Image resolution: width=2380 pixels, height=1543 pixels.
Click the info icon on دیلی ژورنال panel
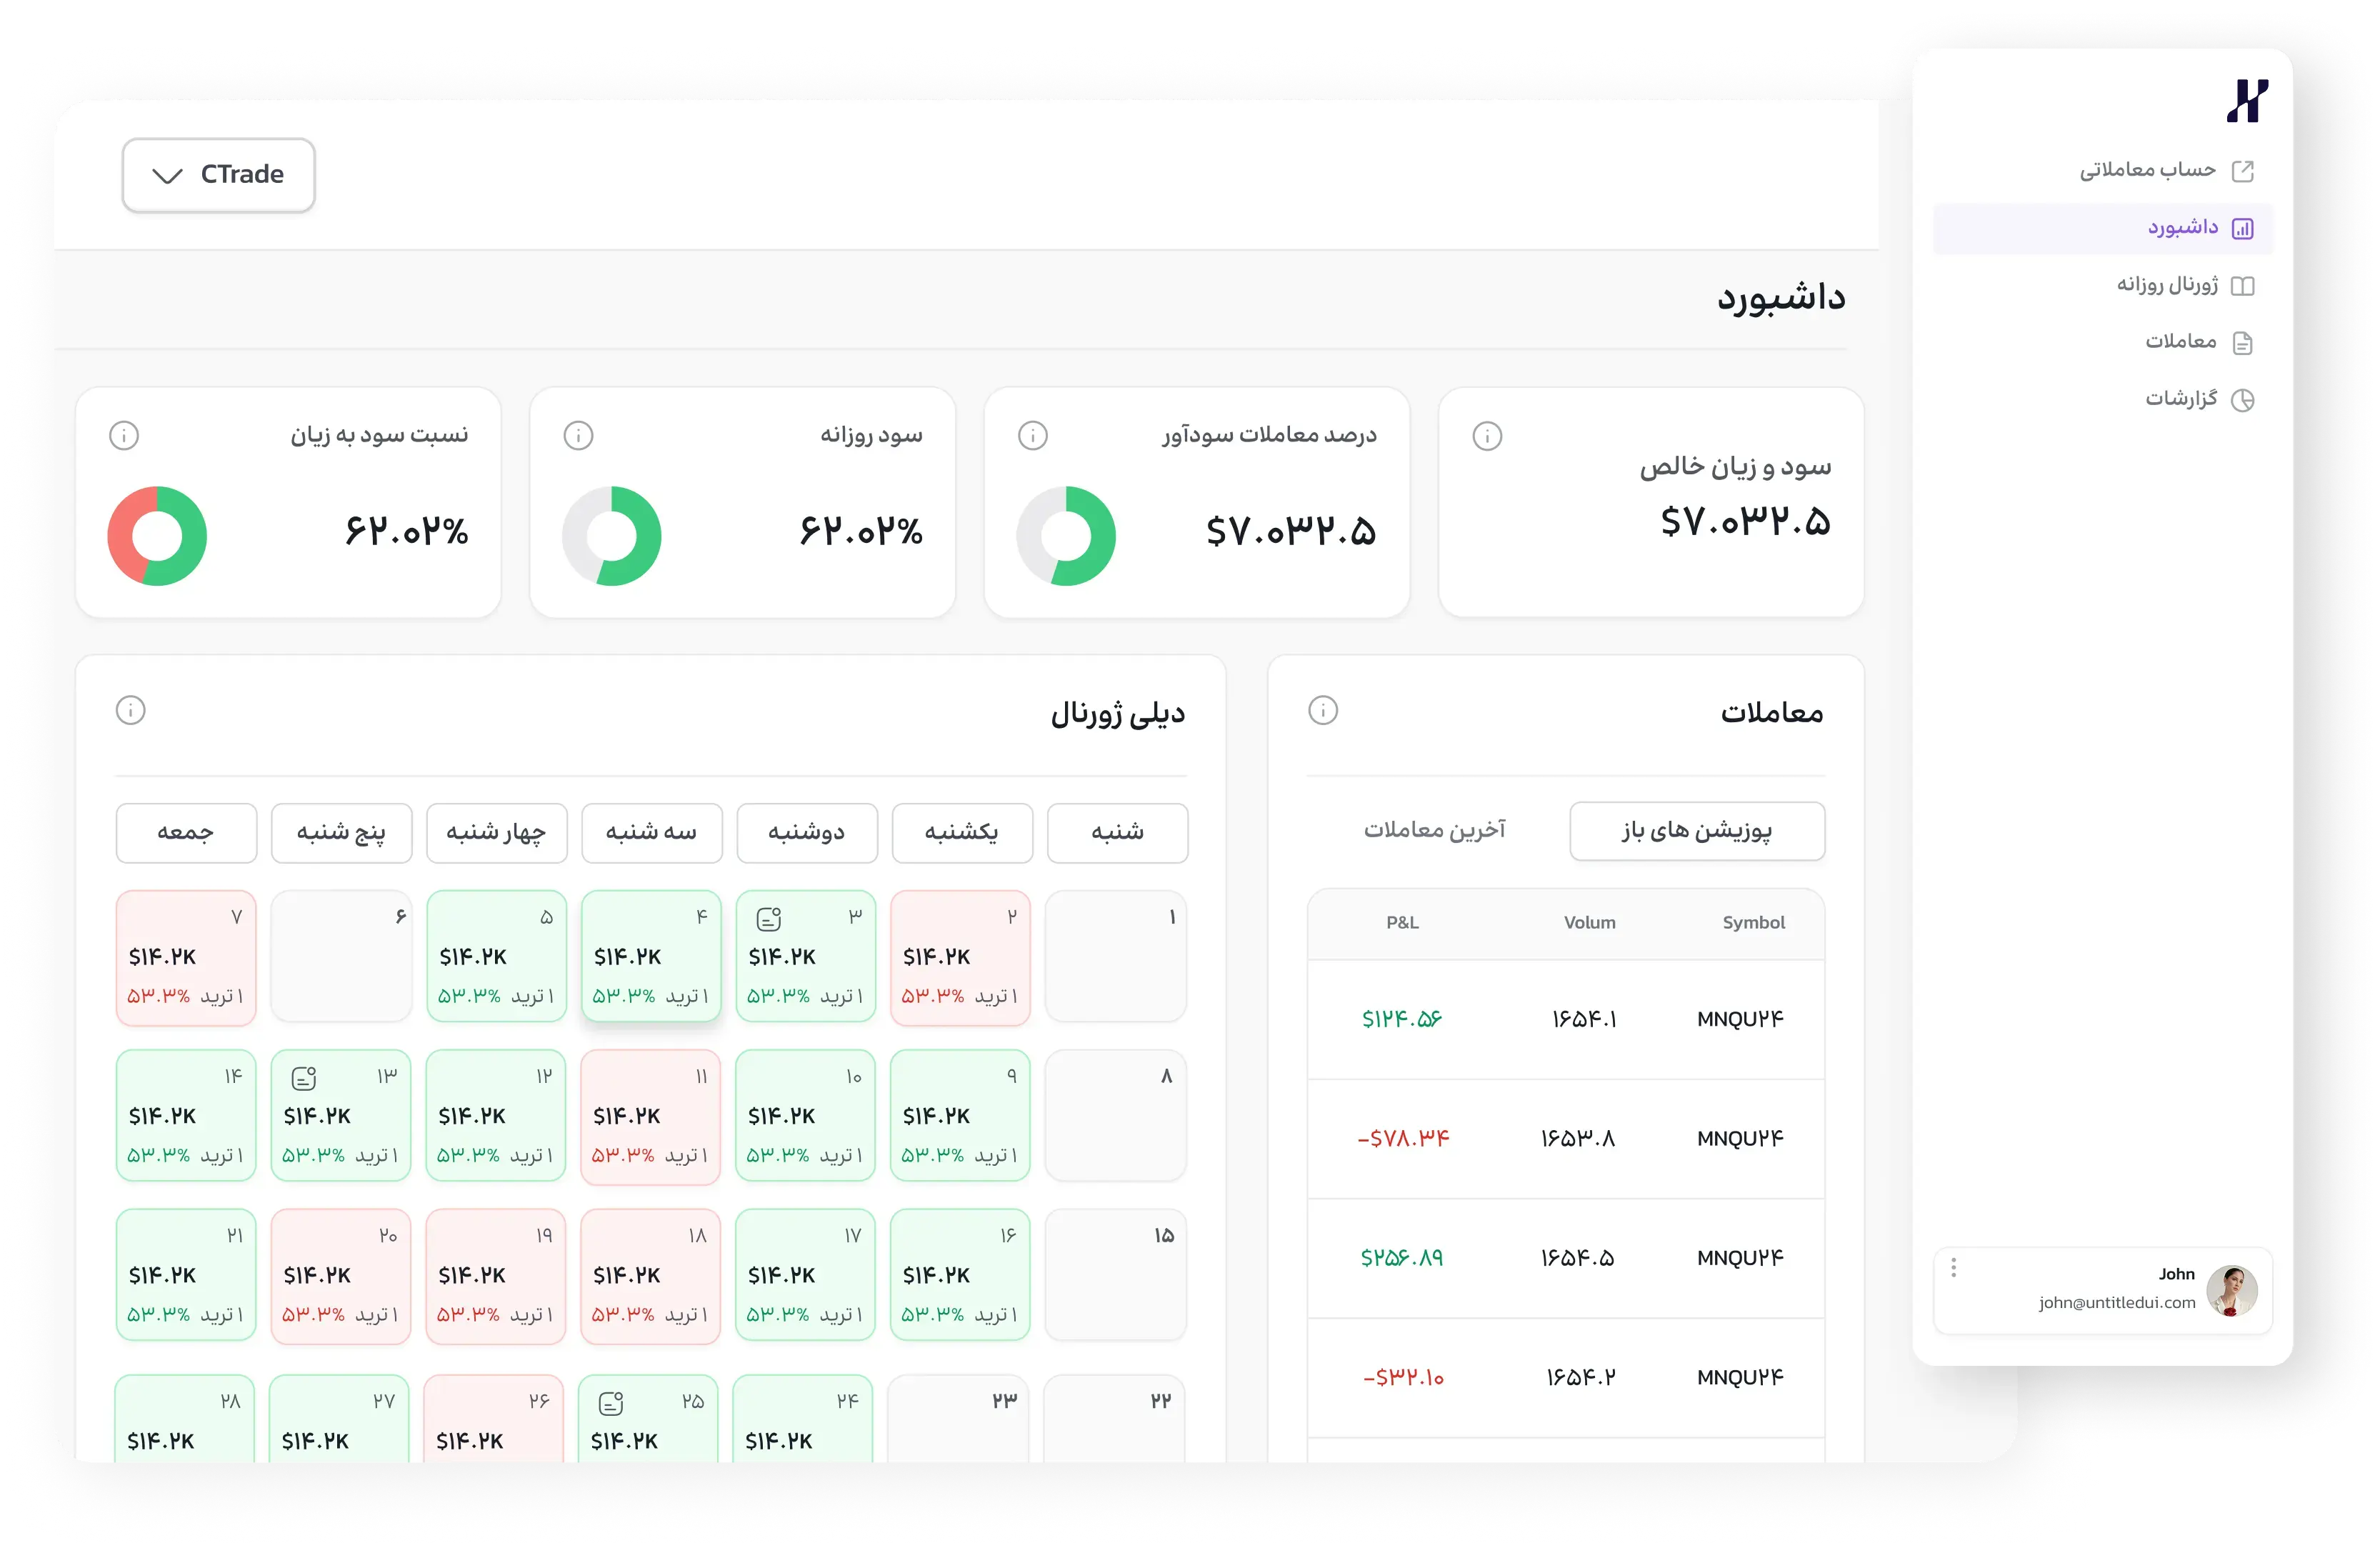131,711
